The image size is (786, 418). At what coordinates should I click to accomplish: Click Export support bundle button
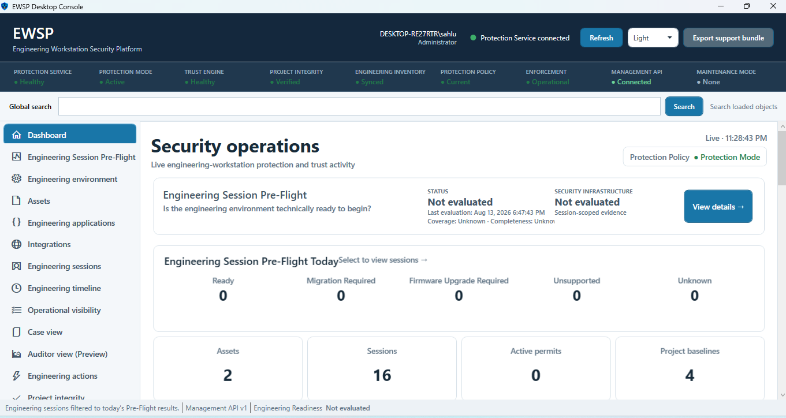[728, 38]
